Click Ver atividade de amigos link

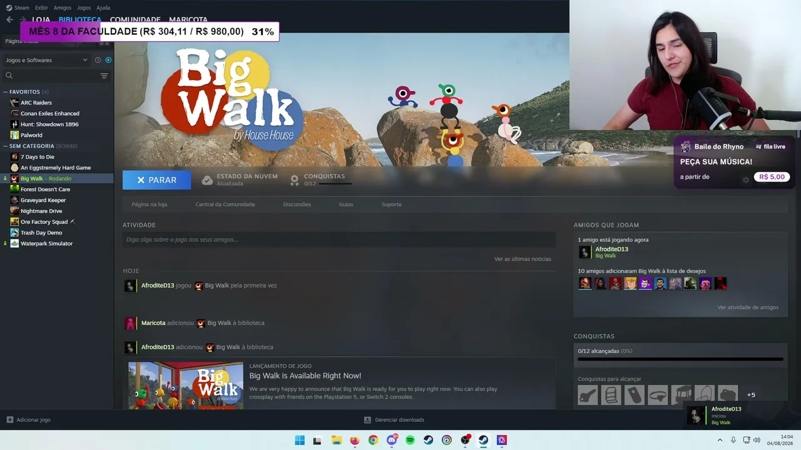point(748,307)
